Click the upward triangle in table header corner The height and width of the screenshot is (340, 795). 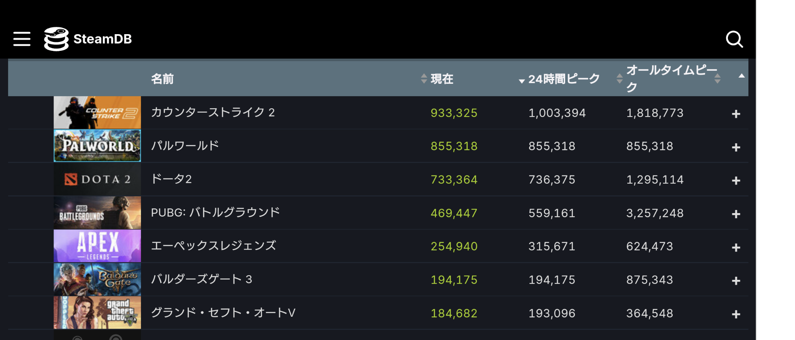point(741,76)
